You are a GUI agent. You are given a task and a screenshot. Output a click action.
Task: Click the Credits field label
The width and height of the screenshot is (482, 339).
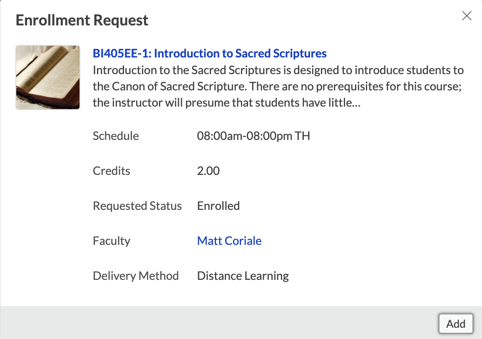[112, 171]
